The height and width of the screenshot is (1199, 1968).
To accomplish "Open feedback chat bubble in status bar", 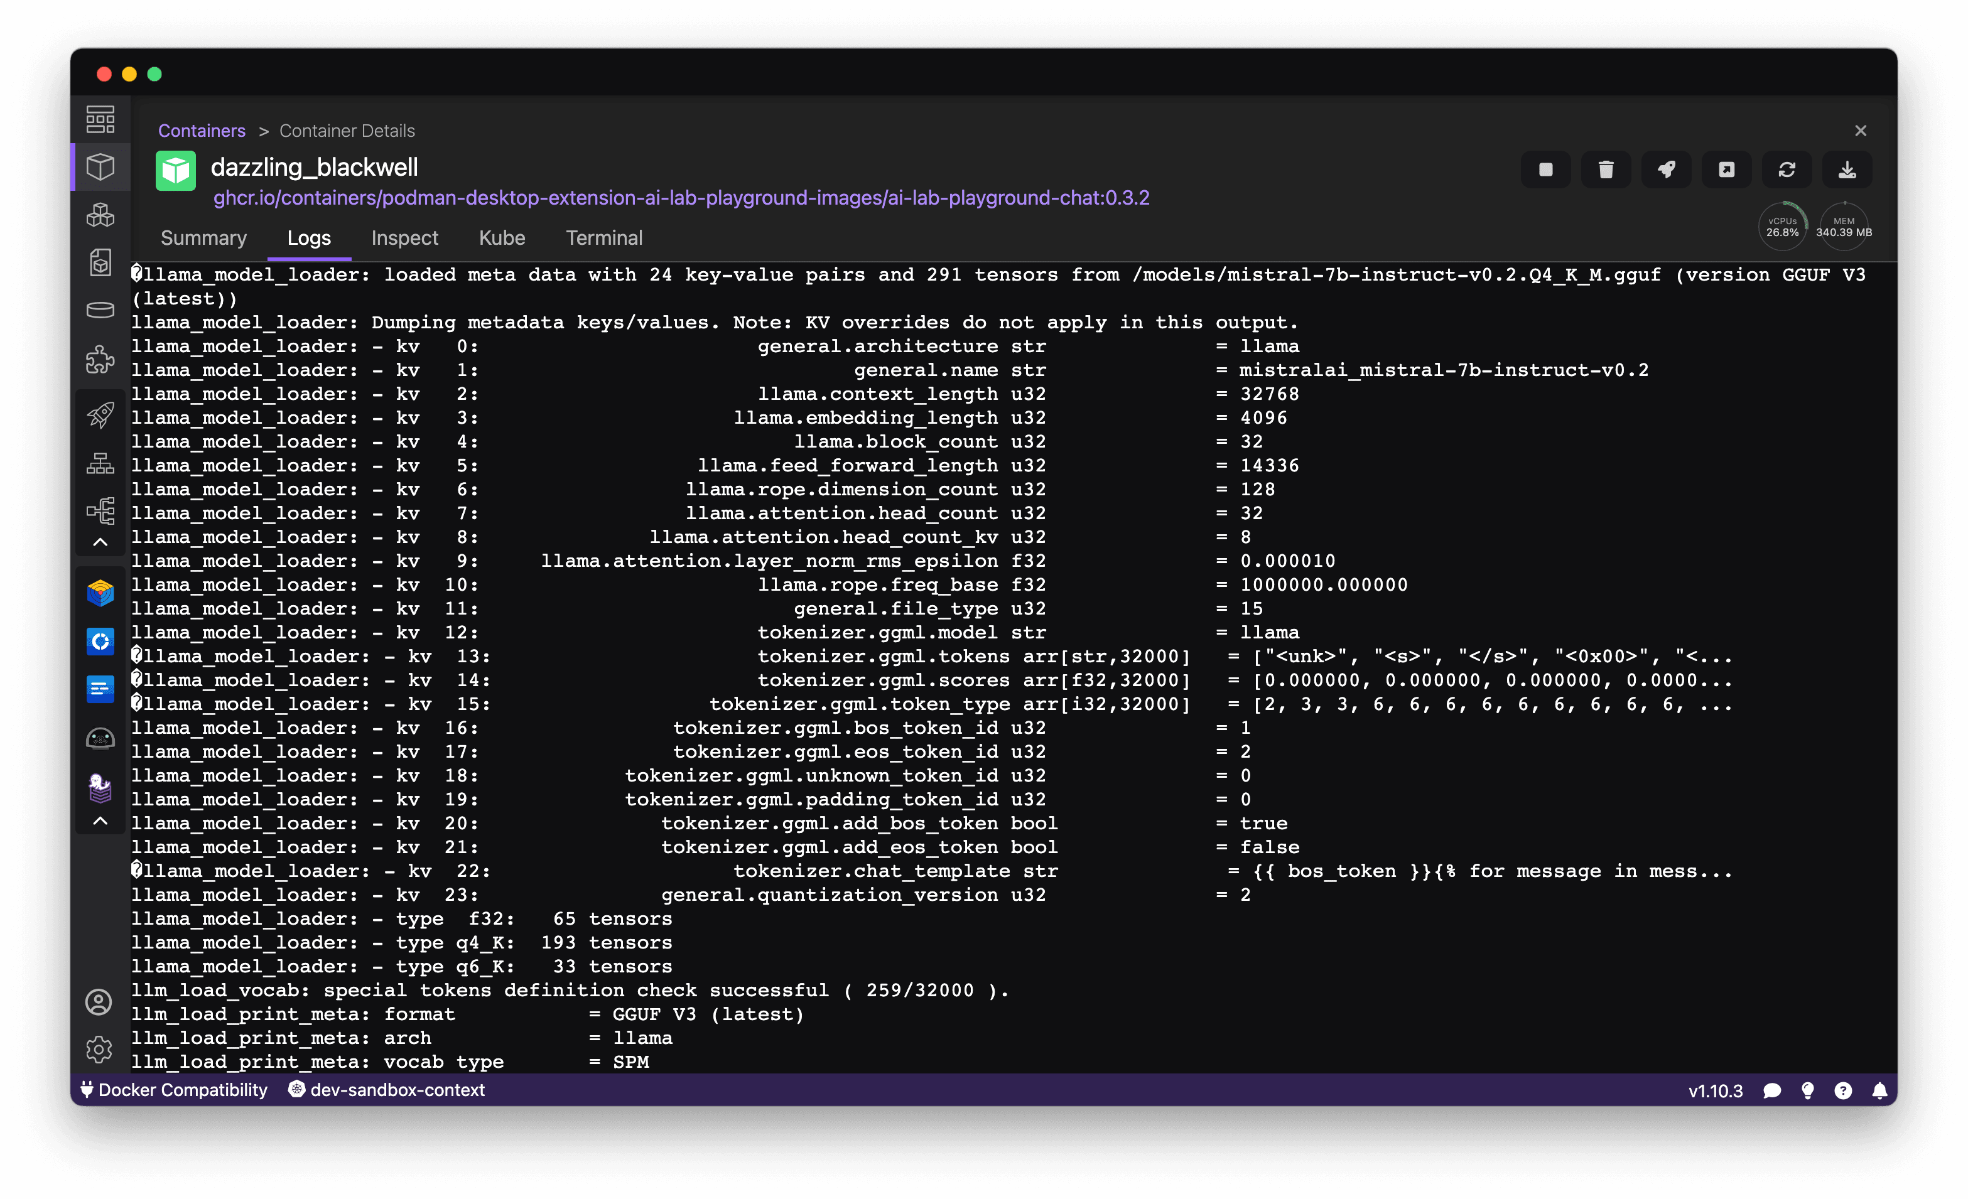I will [1771, 1091].
